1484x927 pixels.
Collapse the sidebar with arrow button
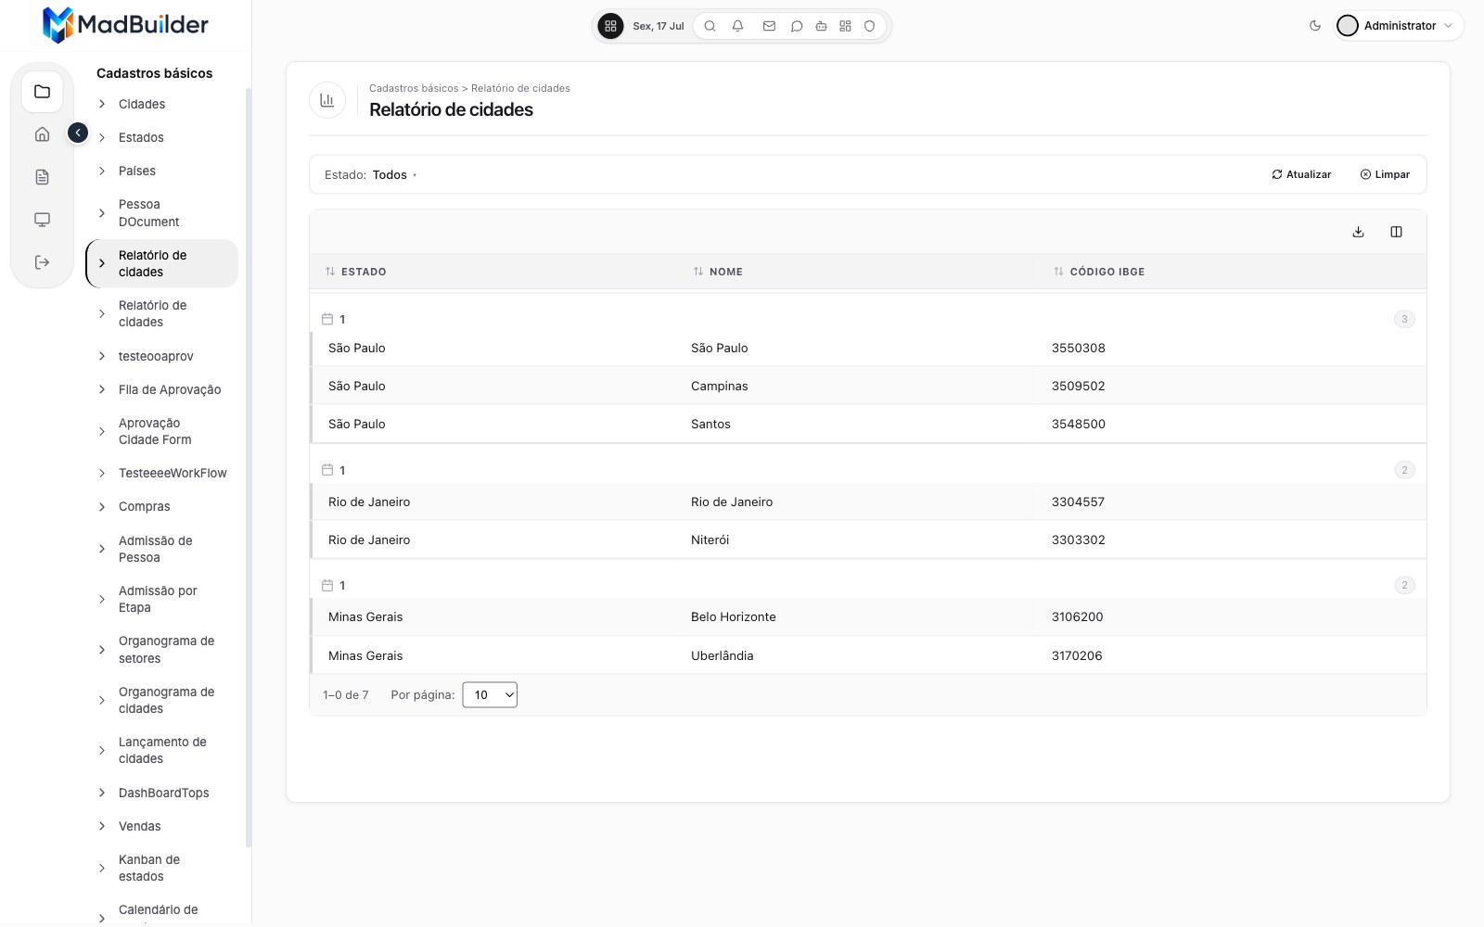[78, 133]
